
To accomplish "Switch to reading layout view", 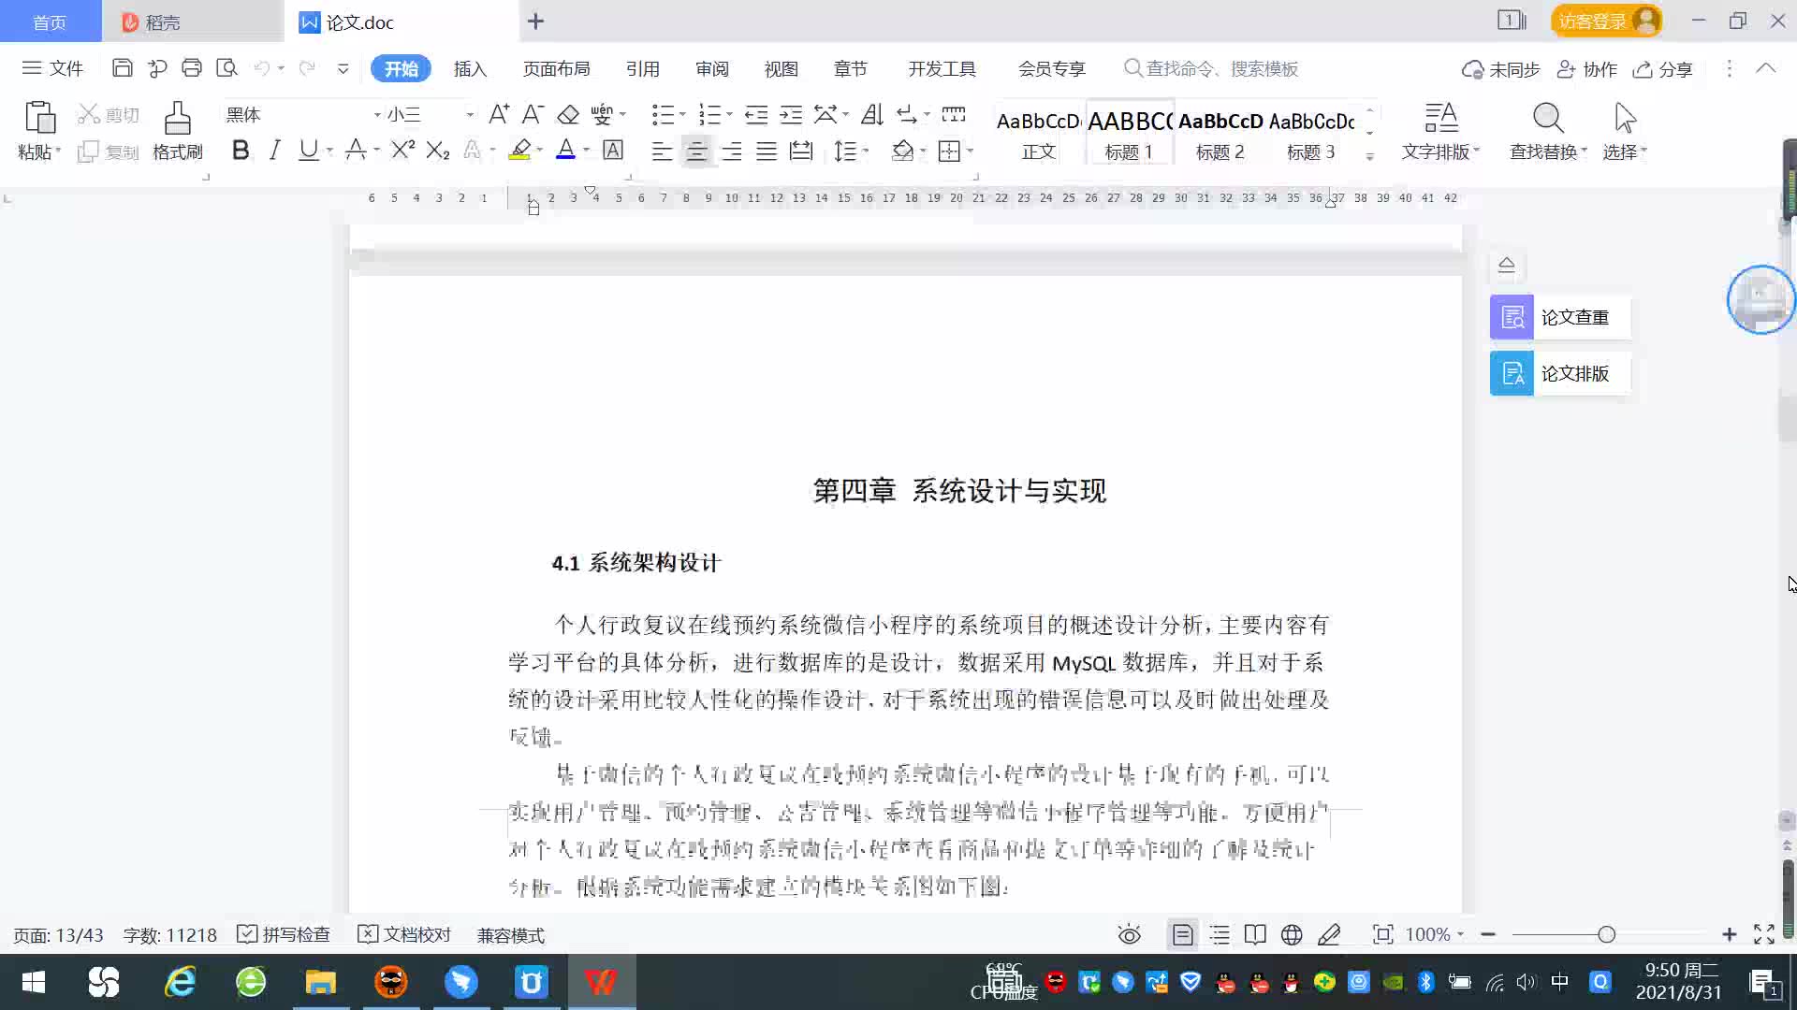I will (x=1255, y=934).
